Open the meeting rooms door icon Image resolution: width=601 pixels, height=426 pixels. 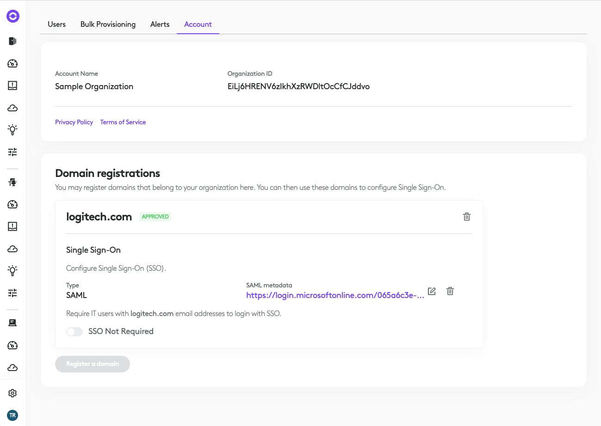[13, 41]
